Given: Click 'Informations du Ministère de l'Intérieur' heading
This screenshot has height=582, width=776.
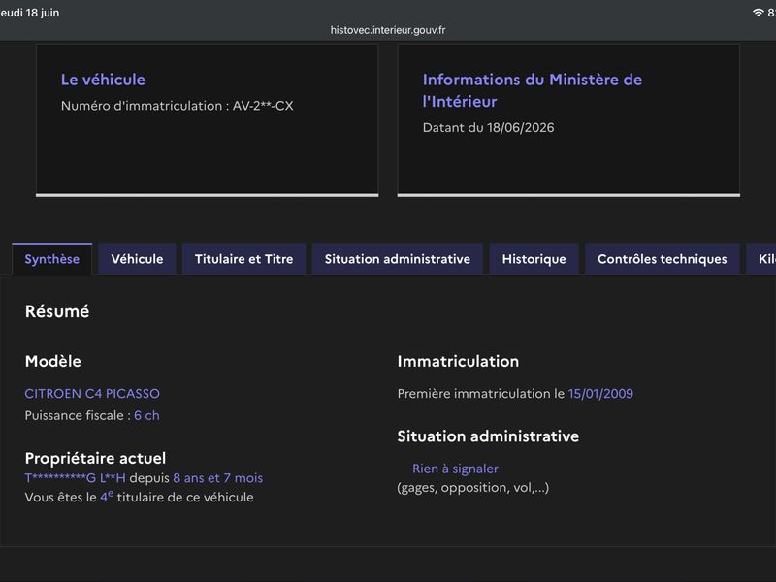Looking at the screenshot, I should pos(532,90).
